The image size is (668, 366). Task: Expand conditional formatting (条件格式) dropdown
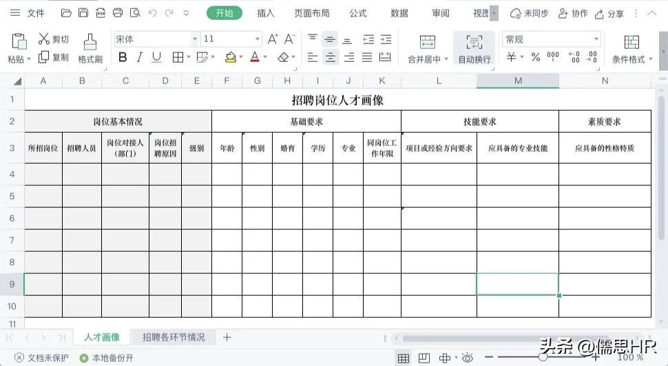651,59
